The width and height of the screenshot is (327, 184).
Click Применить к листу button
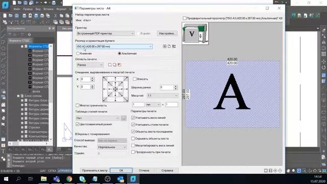click(x=95, y=170)
